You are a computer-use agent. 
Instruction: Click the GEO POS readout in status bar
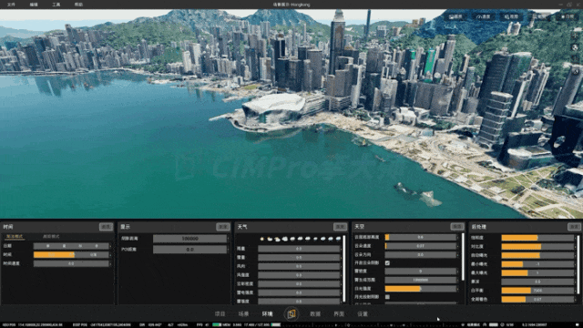coord(33,324)
